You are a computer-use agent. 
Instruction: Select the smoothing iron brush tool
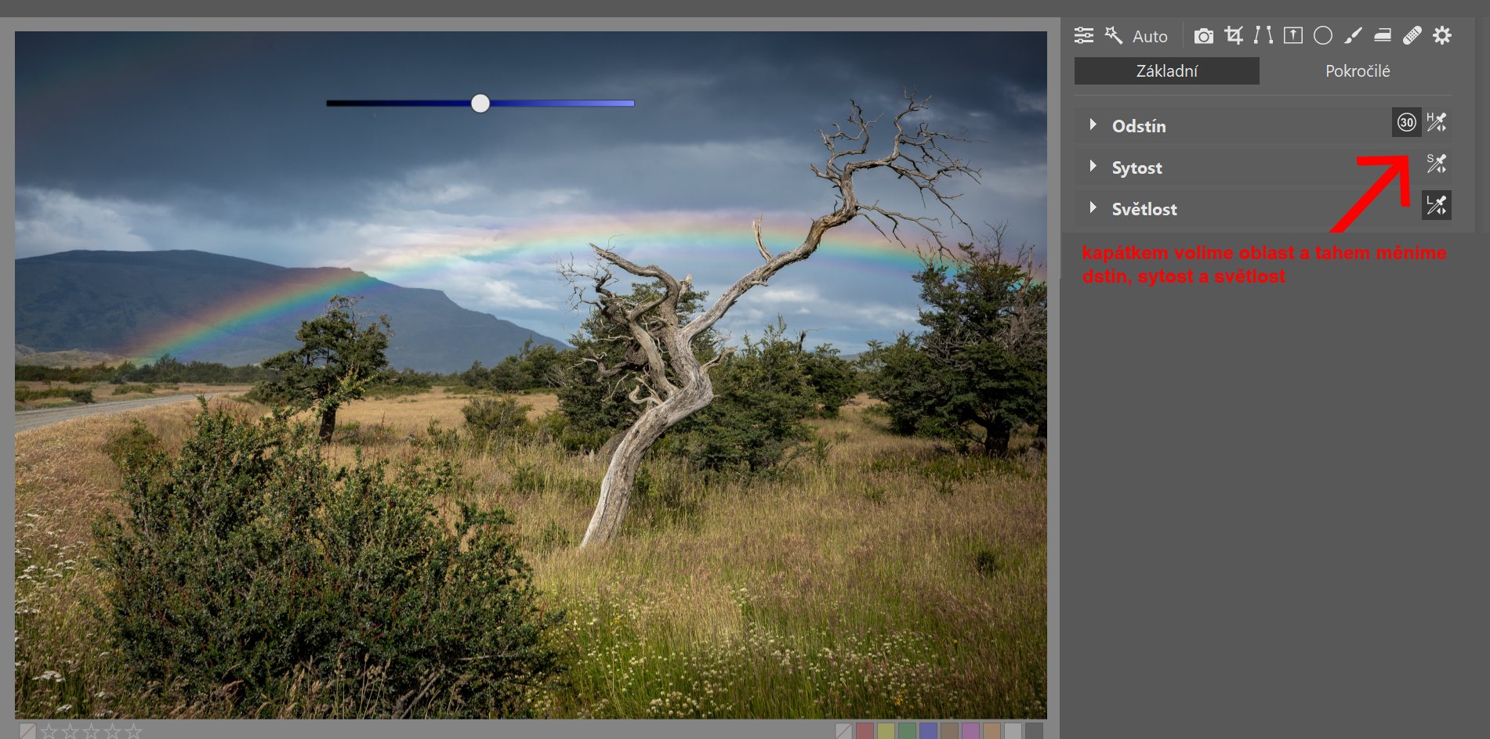coord(1383,35)
